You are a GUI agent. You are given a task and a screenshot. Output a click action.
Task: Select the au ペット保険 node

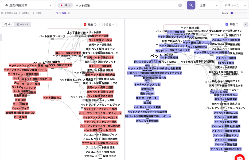coord(226,63)
